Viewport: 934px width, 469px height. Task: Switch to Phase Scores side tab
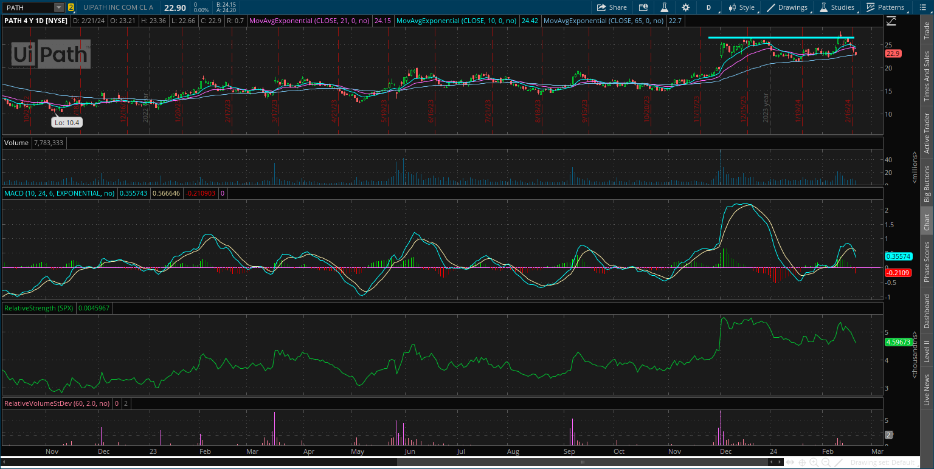[x=927, y=261]
